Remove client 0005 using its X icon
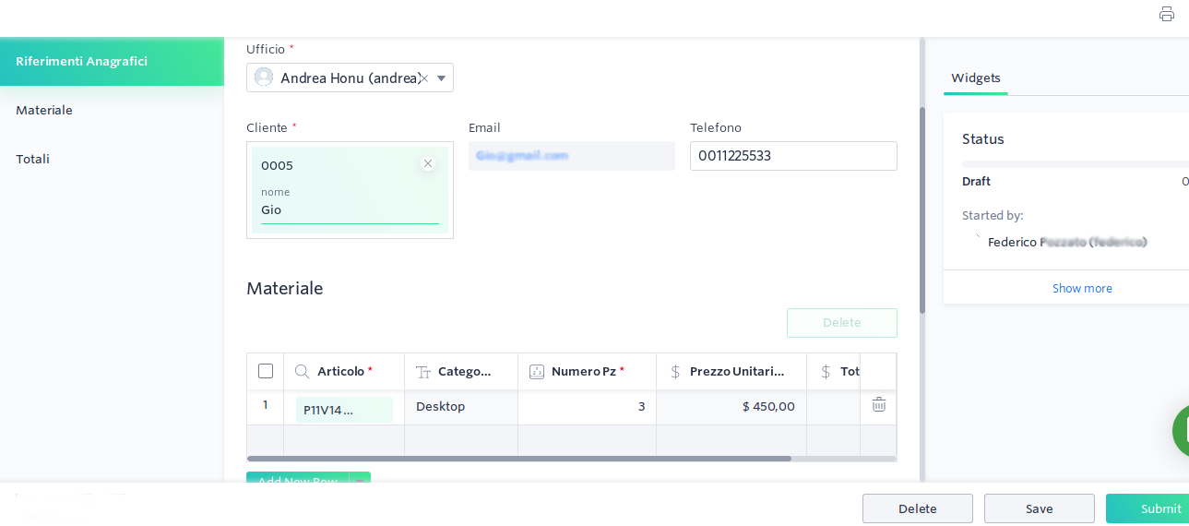Screen dimensions: 1189x526 click(x=428, y=163)
